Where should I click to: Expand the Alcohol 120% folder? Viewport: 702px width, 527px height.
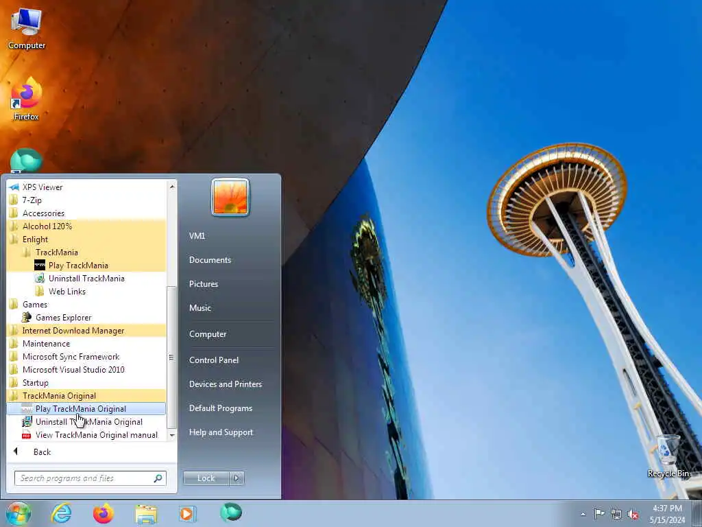point(87,226)
